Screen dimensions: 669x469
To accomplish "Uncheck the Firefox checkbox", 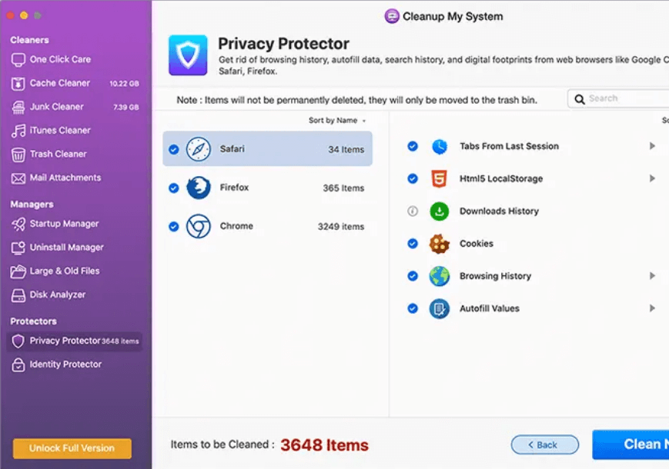I will tap(174, 188).
